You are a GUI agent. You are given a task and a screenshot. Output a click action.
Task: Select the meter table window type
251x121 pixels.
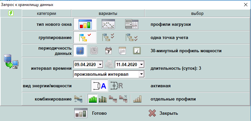[131, 24]
